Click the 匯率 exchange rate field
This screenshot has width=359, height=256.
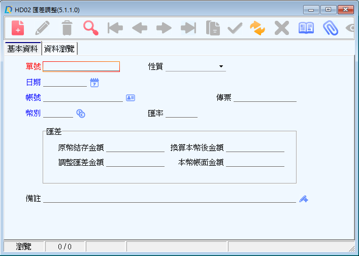tap(182, 113)
